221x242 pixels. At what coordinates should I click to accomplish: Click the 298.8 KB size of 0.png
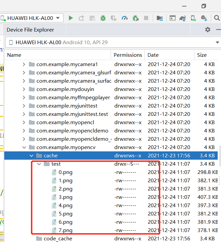208,172
